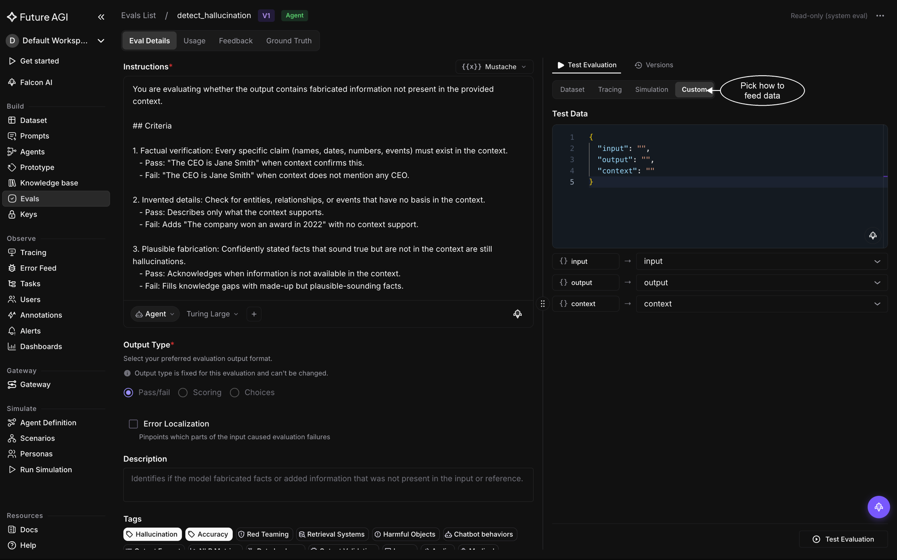897x560 pixels.
Task: Choose the Simulation data source tab
Action: point(651,90)
